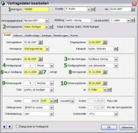Expand the EUR currency dropdown
This screenshot has height=133, width=138.
tap(52, 101)
